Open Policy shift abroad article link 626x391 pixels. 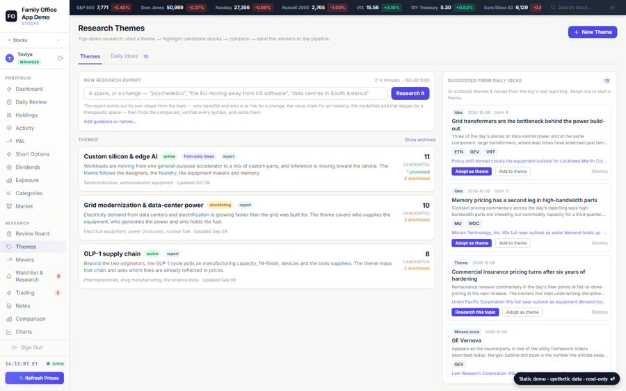point(529,161)
